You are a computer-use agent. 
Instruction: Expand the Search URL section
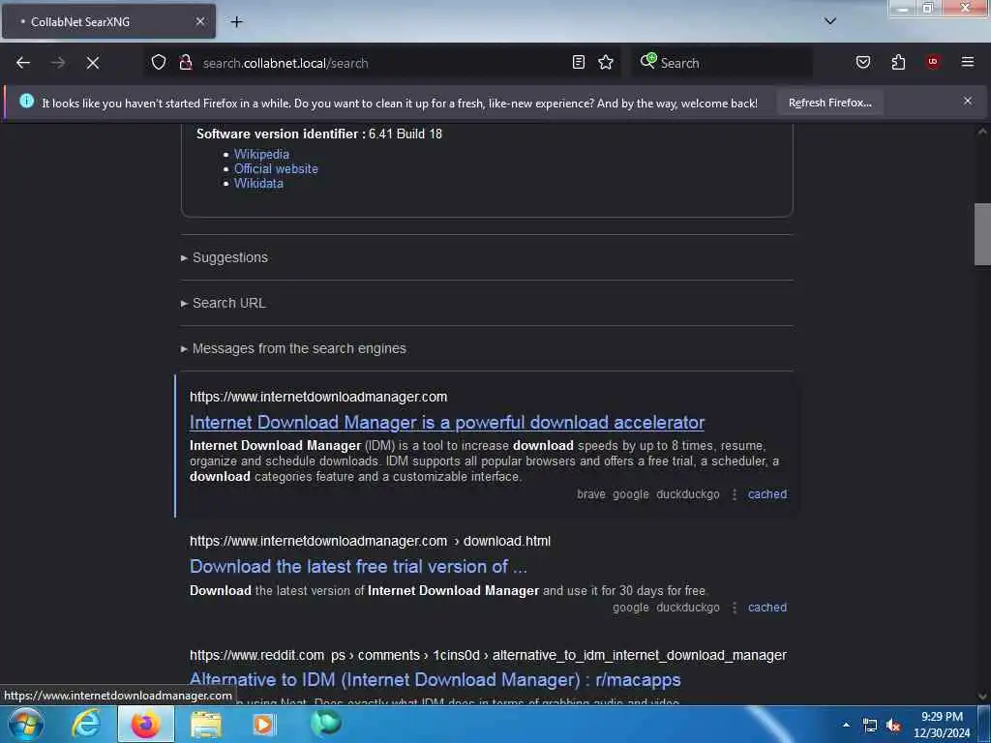tap(224, 303)
